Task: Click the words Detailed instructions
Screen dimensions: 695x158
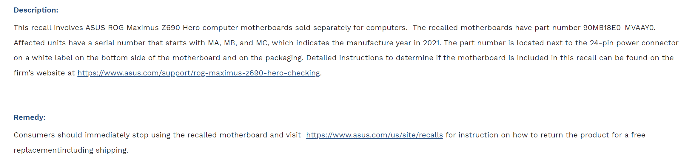Action: pyautogui.click(x=344, y=58)
